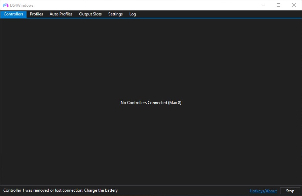The height and width of the screenshot is (196, 302).
Task: Click the Controller 1 disconnection status message
Action: pos(60,190)
